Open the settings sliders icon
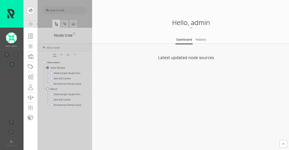The width and height of the screenshot is (289, 150). point(30,107)
